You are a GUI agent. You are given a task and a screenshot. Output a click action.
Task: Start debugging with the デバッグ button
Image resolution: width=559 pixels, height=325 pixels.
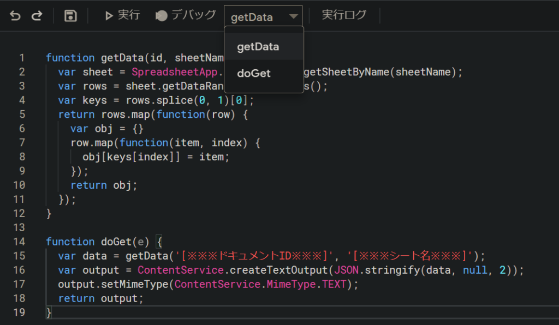click(186, 15)
